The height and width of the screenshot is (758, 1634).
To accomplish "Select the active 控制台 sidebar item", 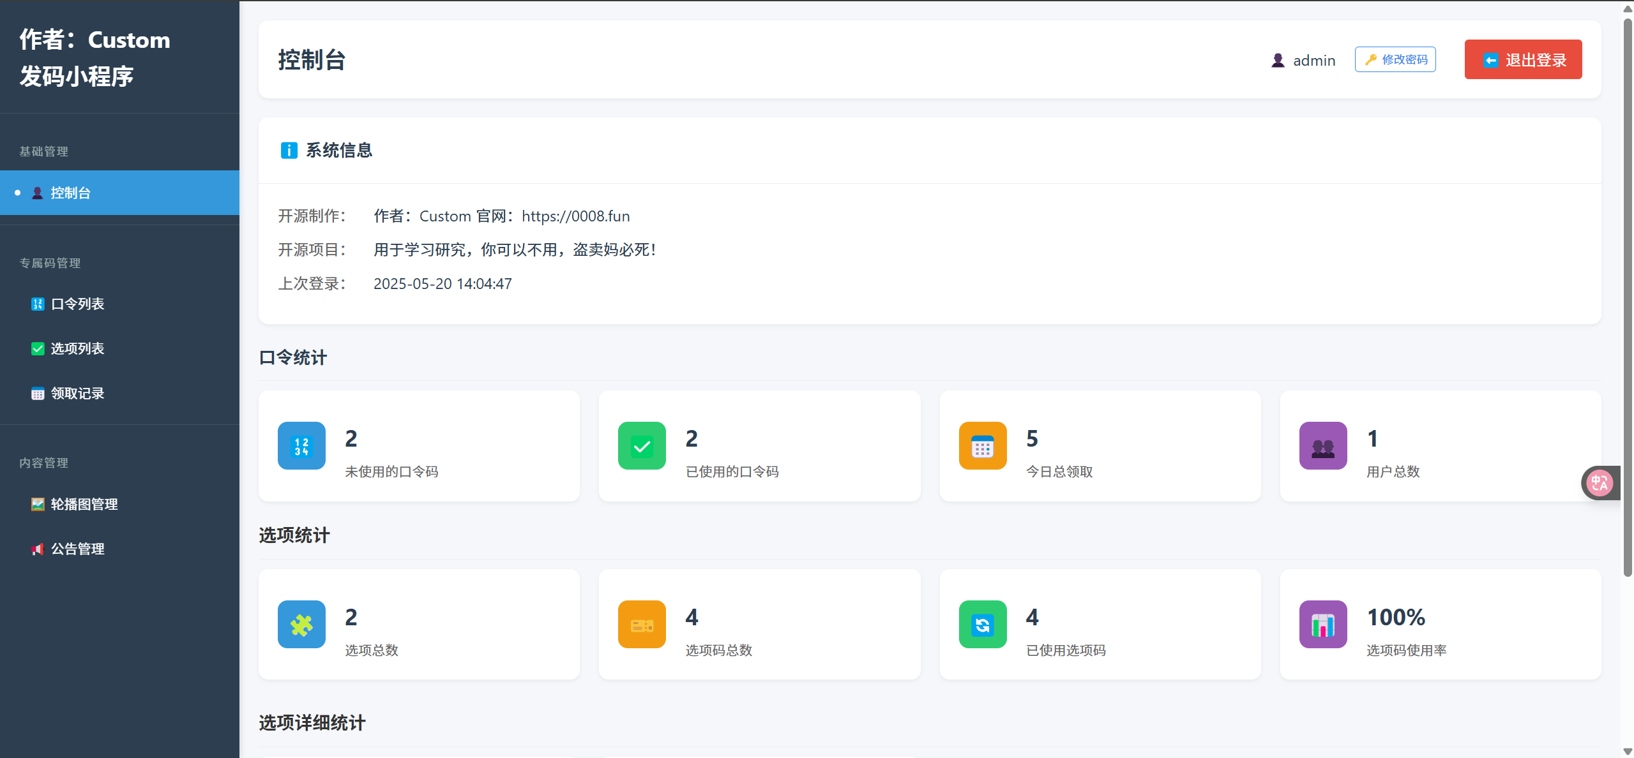I will (70, 193).
